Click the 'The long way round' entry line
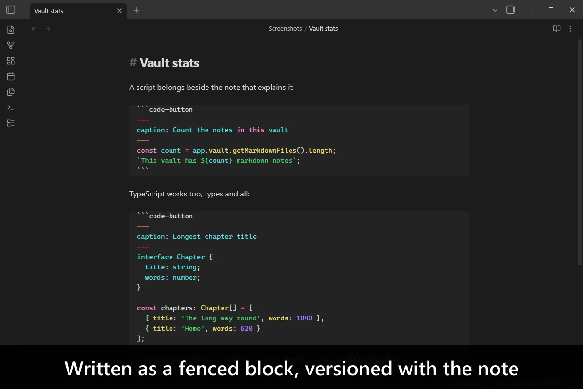The image size is (583, 389). pyautogui.click(x=234, y=318)
